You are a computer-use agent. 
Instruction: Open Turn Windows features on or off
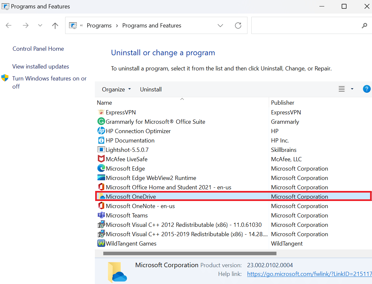[x=49, y=82]
